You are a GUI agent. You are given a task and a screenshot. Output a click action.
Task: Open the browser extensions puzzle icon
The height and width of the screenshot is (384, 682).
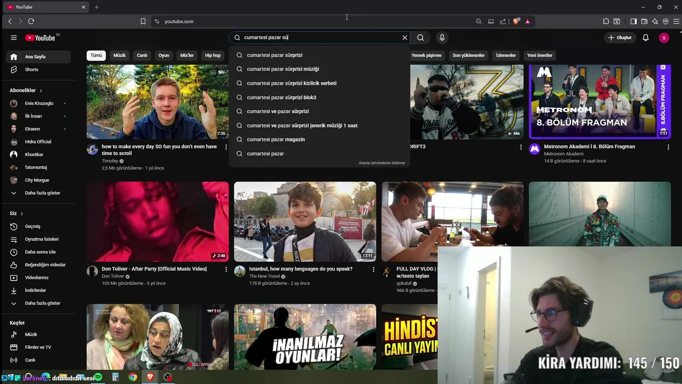coord(606,21)
